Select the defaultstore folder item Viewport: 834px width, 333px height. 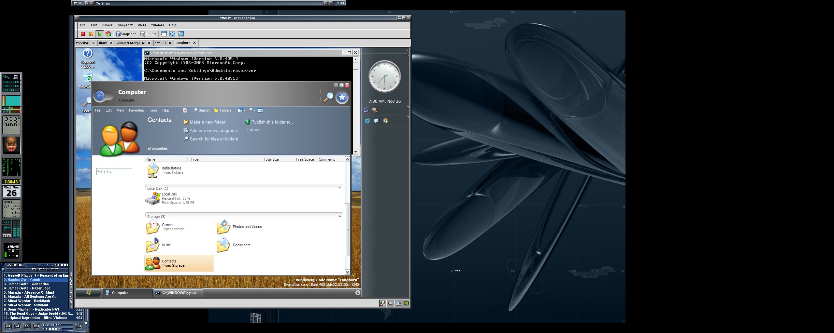165,170
